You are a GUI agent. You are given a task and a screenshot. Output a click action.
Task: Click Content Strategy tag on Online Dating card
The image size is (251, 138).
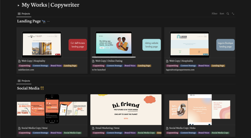114,66
